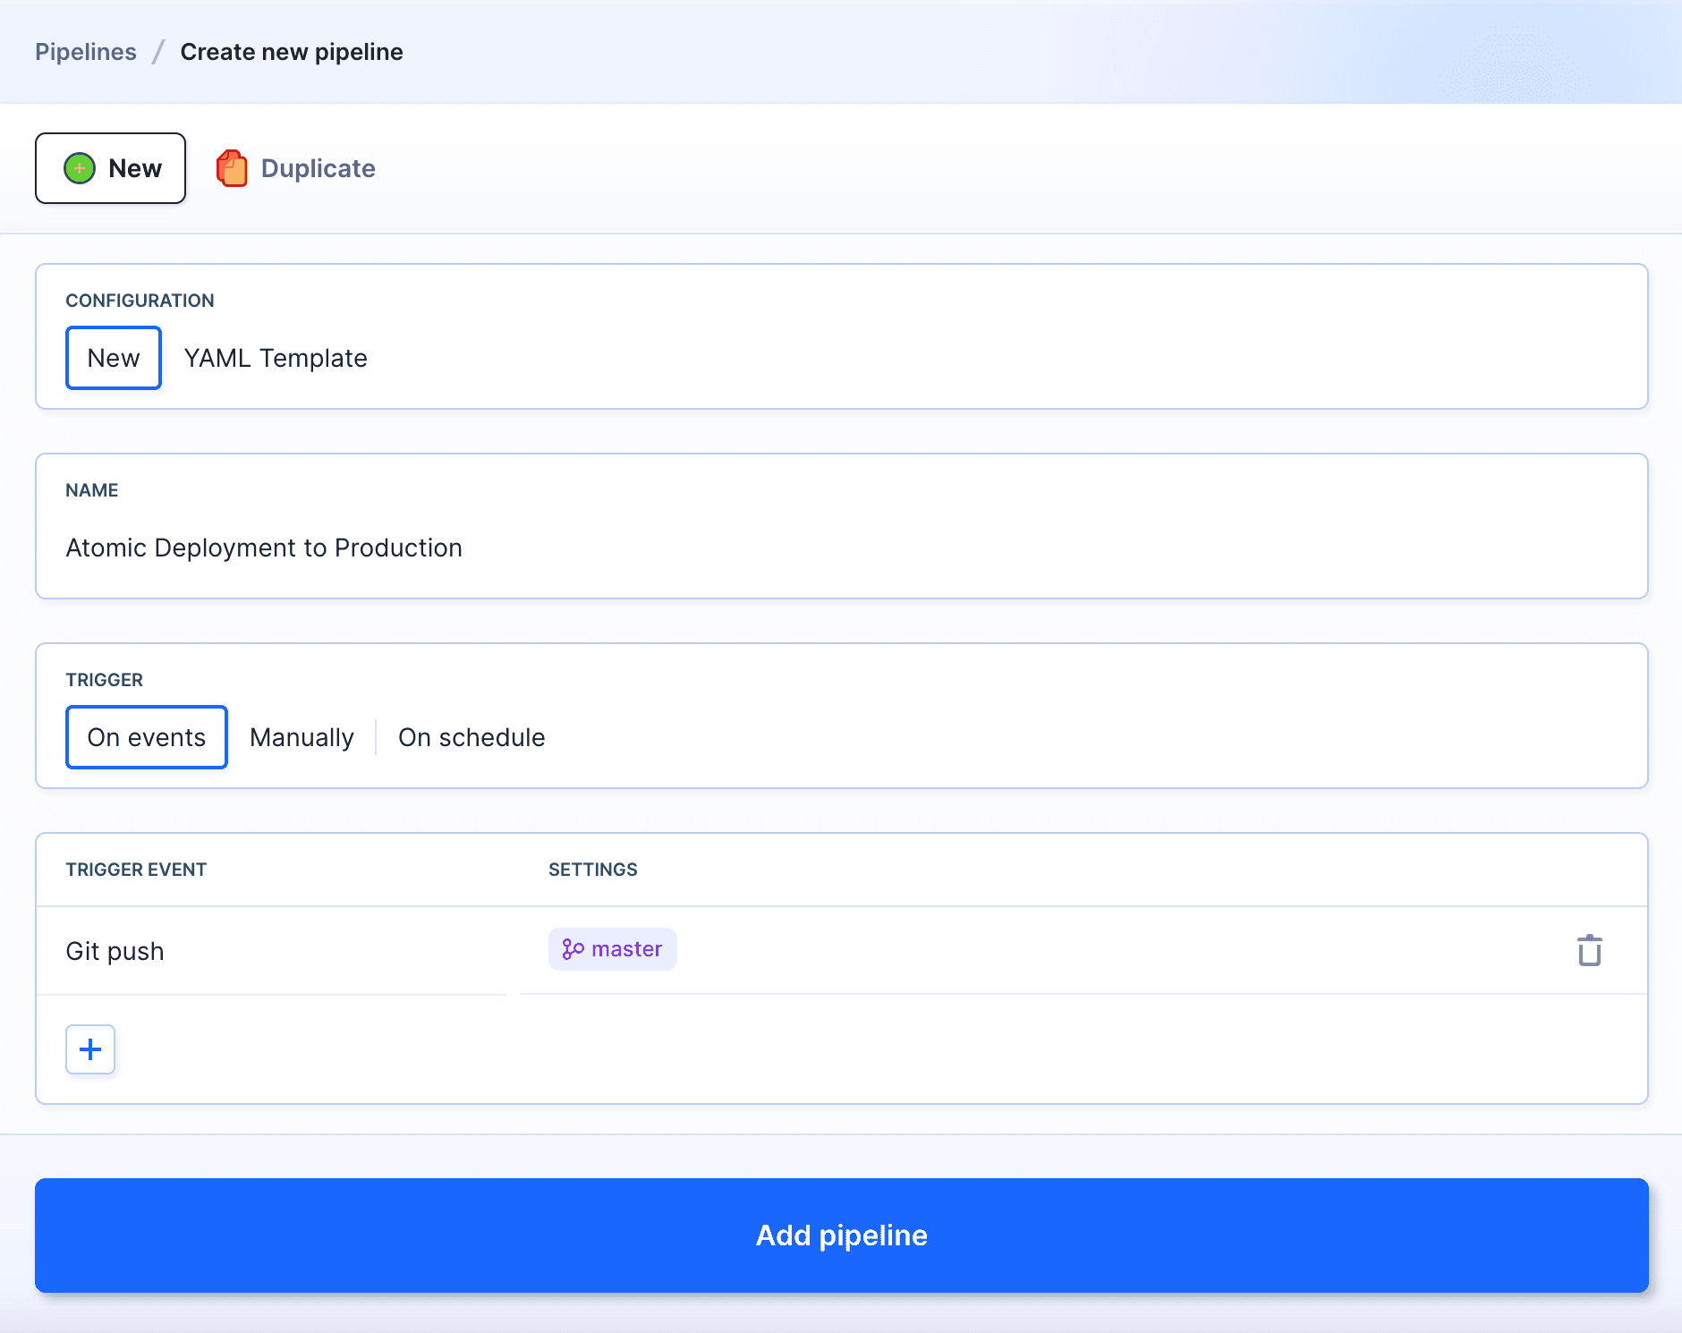Go back to Pipelines via breadcrumb
Viewport: 1682px width, 1333px height.
pos(86,52)
